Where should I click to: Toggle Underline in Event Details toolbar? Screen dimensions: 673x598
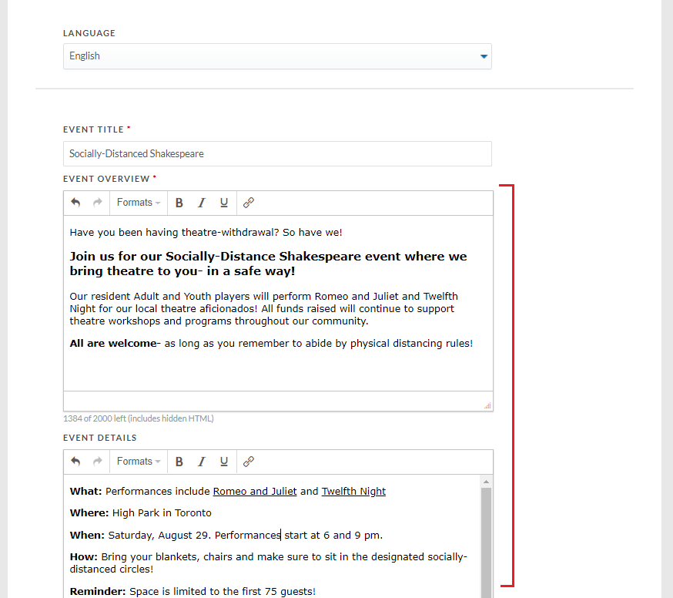coord(223,462)
